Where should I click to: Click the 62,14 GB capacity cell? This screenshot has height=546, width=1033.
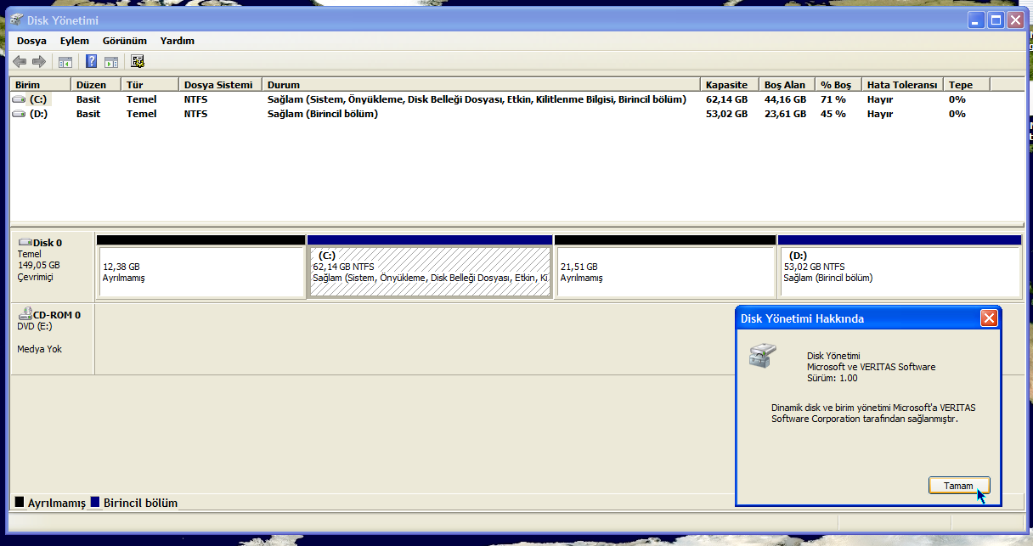[x=726, y=99]
